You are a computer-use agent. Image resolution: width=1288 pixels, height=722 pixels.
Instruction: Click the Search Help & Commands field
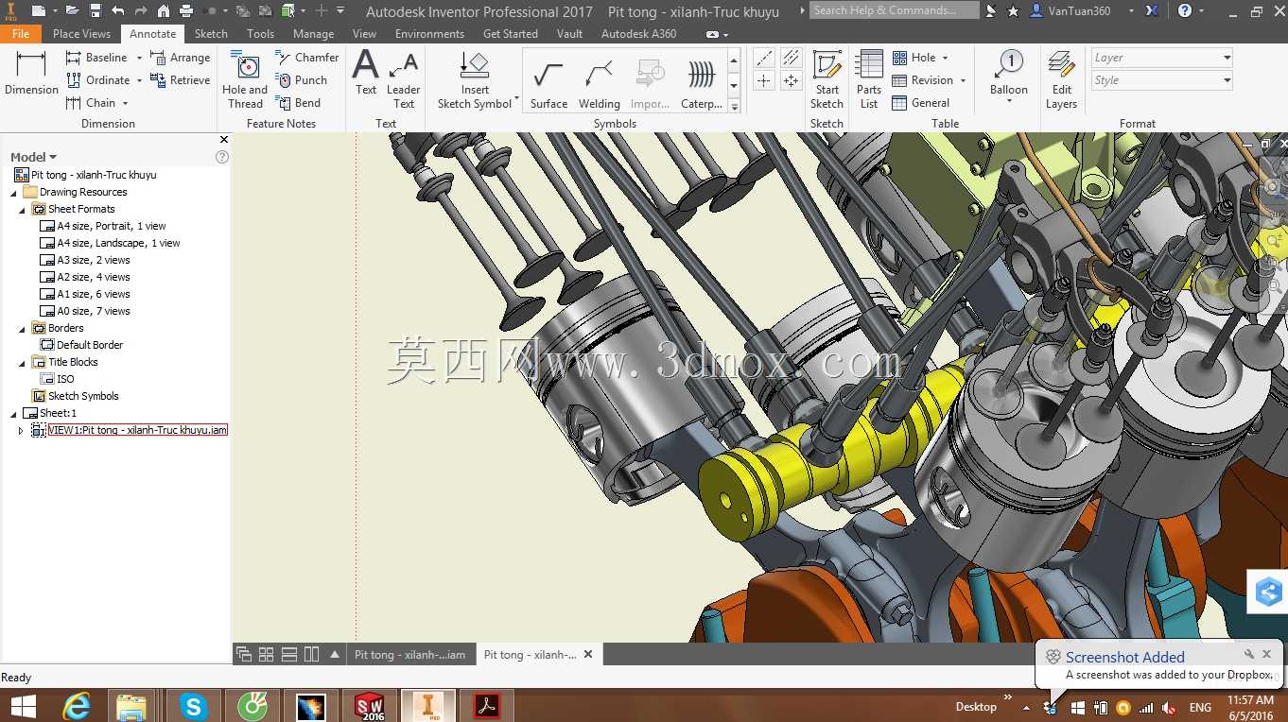[x=895, y=10]
